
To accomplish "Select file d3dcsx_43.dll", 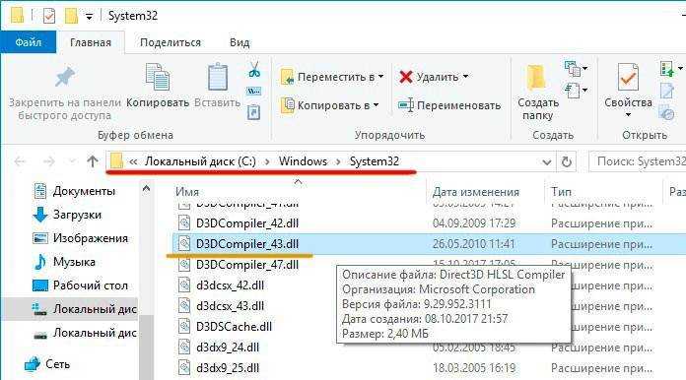I will pyautogui.click(x=230, y=306).
